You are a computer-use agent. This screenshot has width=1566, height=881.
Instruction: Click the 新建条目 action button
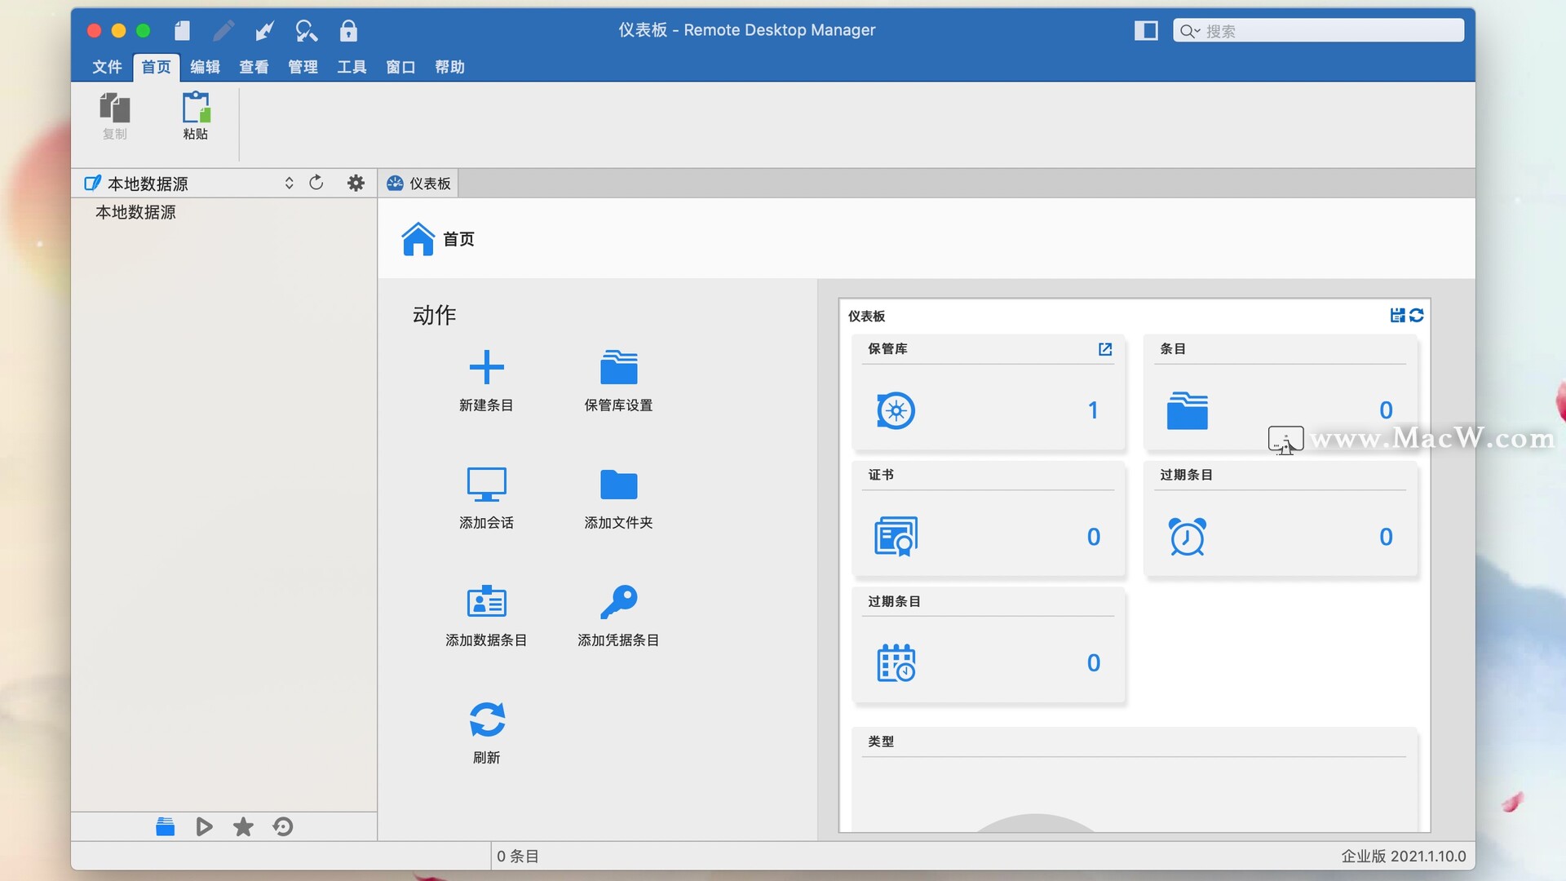coord(487,379)
